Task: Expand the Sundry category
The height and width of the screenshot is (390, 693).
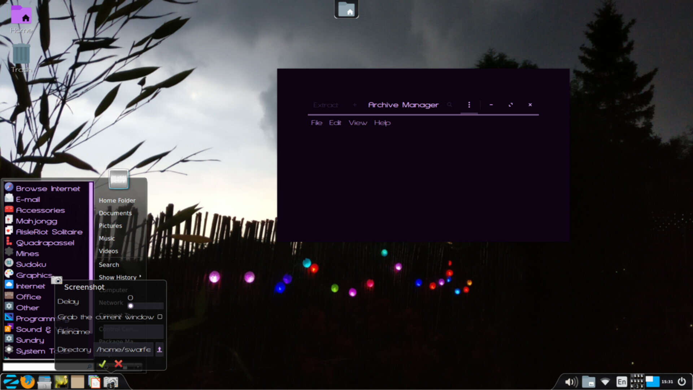Action: (30, 340)
